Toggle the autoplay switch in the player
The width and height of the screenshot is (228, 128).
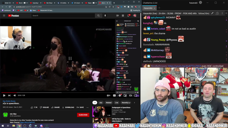tap(108, 95)
